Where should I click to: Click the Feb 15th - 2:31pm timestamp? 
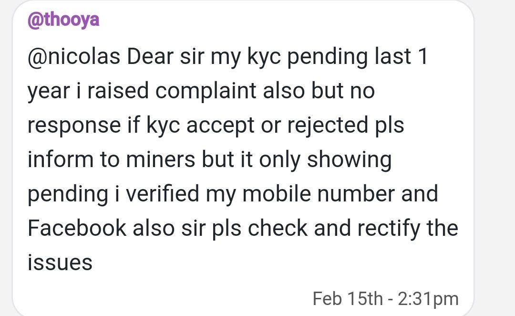tap(385, 298)
